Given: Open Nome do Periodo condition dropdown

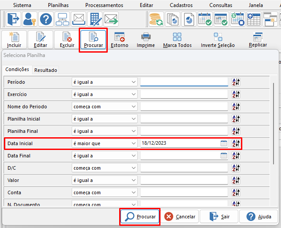Looking at the screenshot, I should (x=105, y=107).
